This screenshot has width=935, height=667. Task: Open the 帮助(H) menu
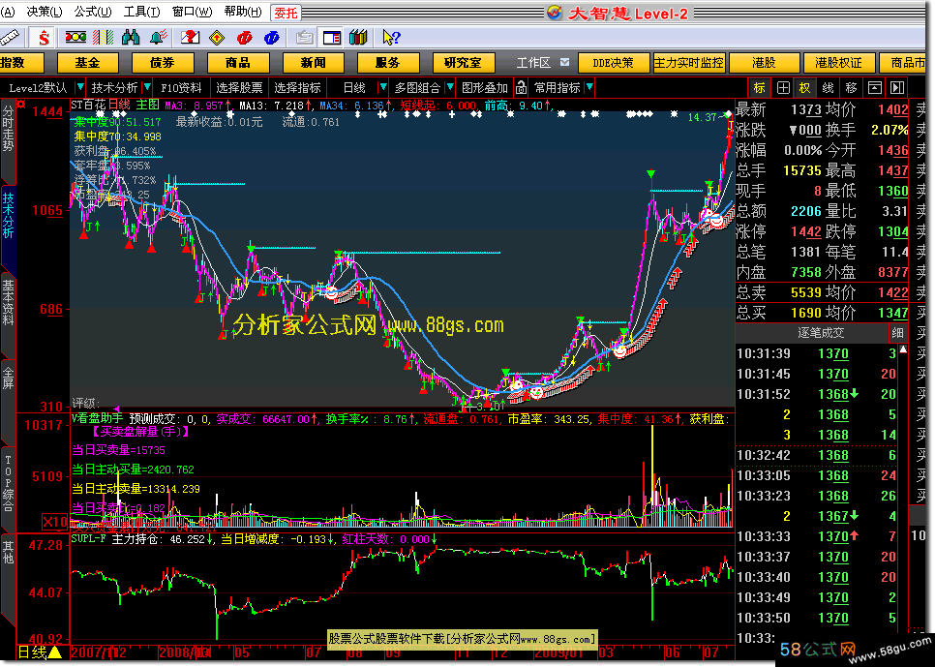(x=242, y=12)
